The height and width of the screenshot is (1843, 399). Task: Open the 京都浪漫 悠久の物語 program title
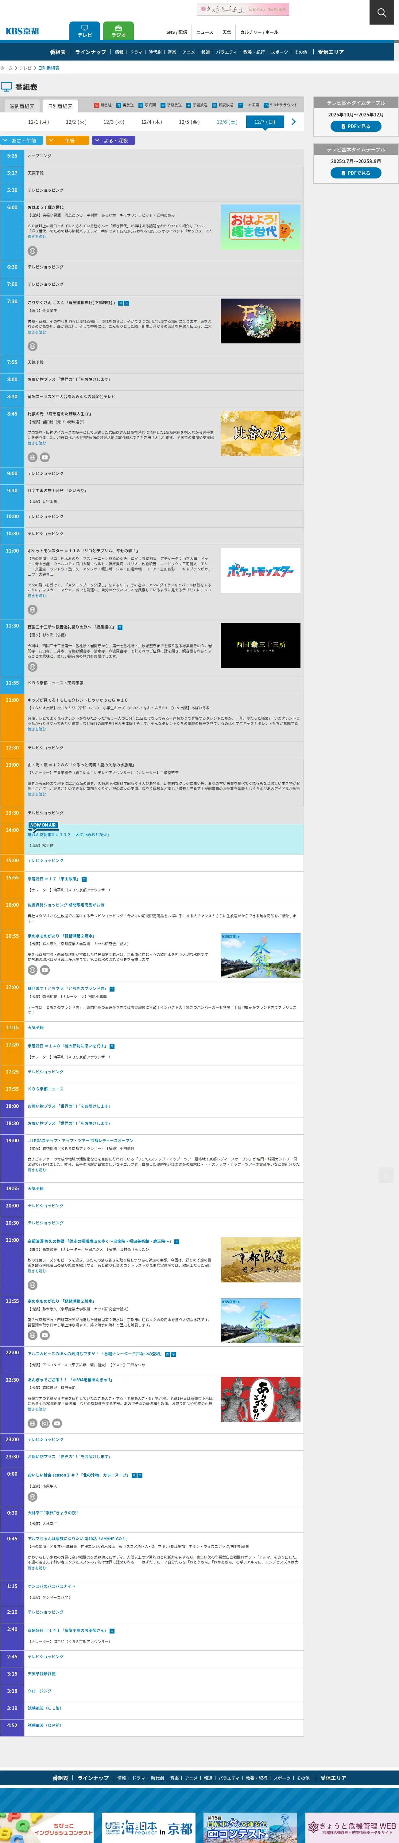pos(99,1241)
